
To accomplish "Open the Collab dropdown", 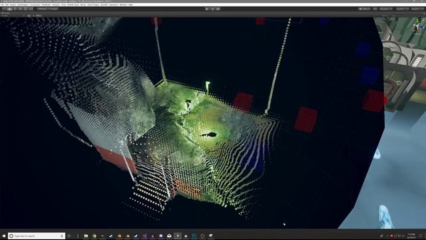I will (x=364, y=9).
